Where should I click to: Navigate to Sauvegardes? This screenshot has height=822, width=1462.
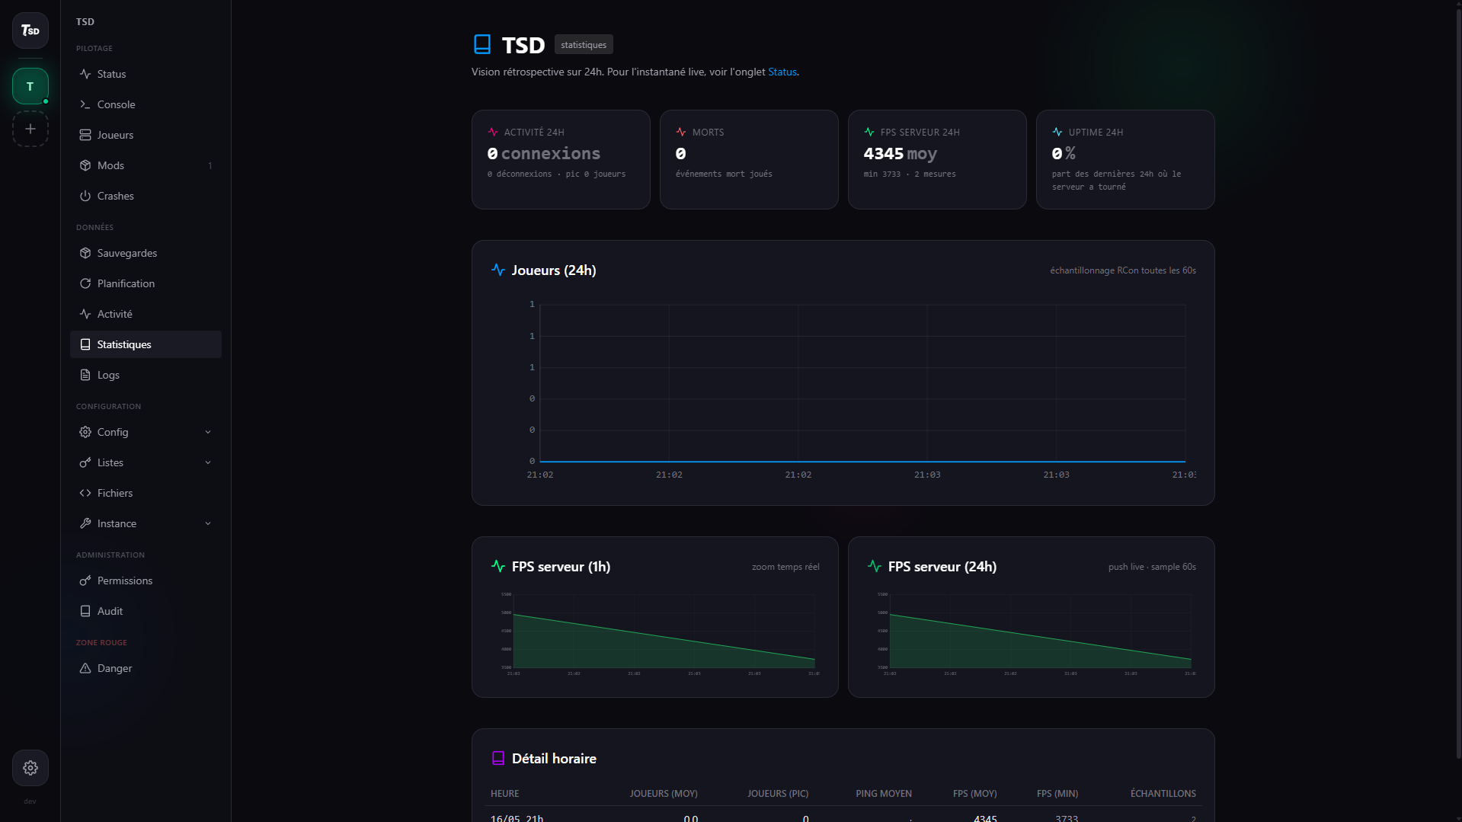coord(146,253)
